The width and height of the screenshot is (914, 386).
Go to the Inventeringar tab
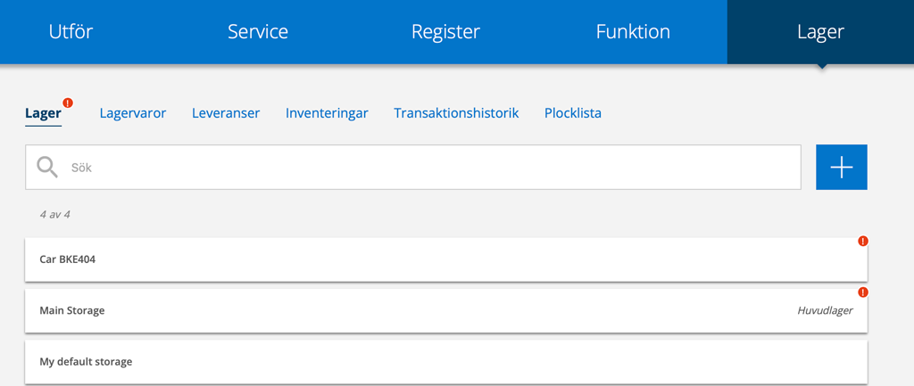click(327, 113)
